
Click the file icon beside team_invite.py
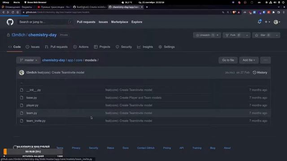[22, 121]
